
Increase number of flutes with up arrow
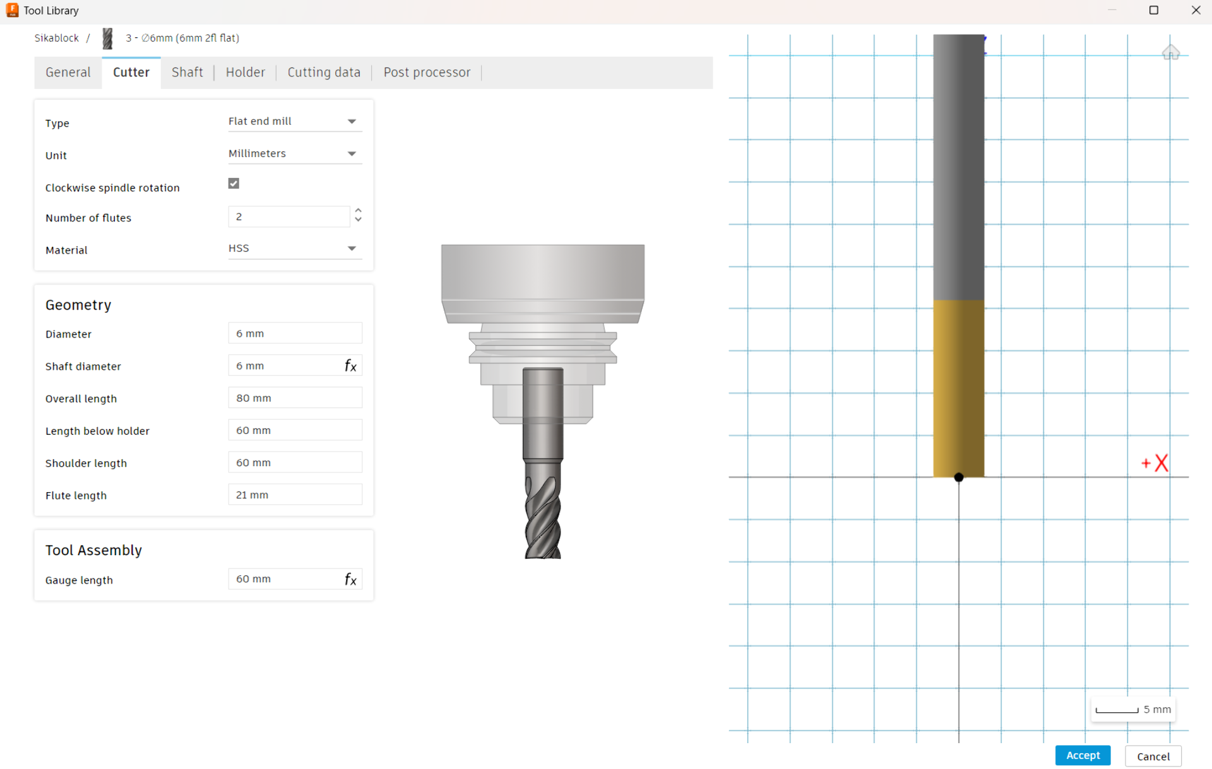(358, 211)
